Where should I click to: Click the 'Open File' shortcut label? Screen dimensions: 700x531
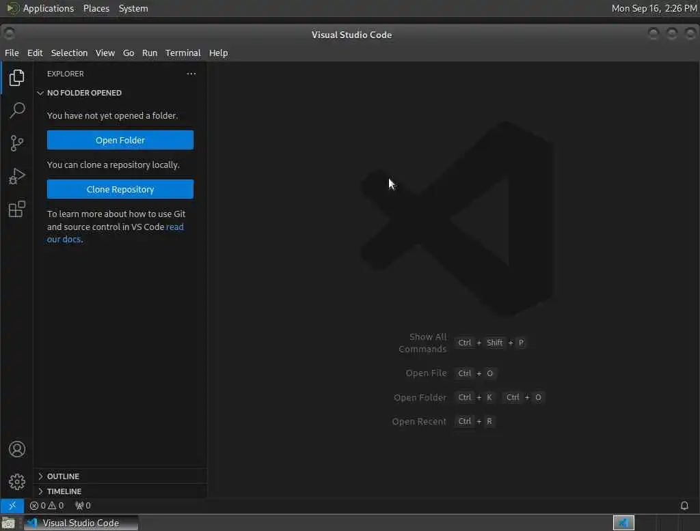pyautogui.click(x=426, y=373)
